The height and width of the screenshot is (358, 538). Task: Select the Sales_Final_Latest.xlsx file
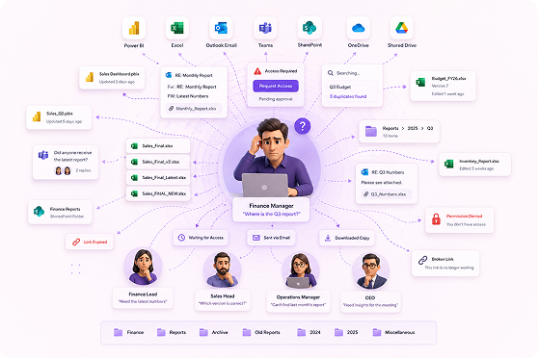point(158,177)
